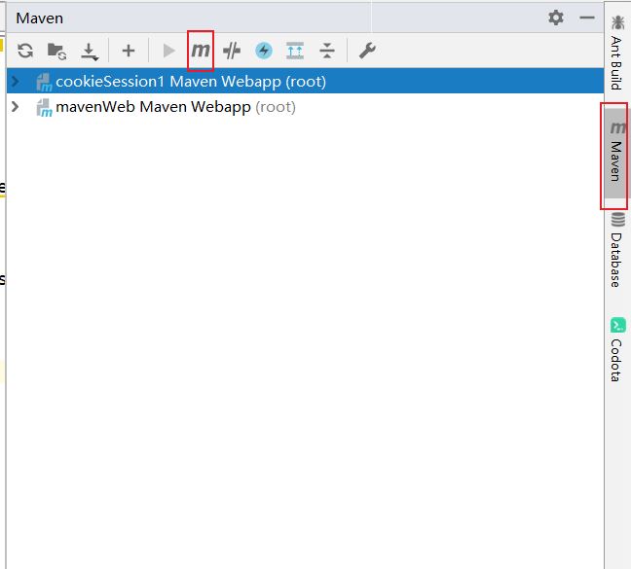Add Maven projects plus icon
The image size is (631, 569).
(x=129, y=51)
